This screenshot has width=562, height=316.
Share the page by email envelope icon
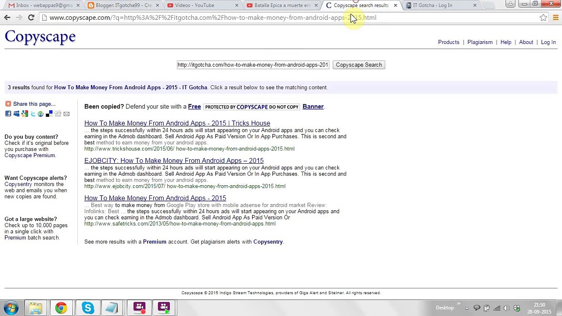tap(66, 114)
